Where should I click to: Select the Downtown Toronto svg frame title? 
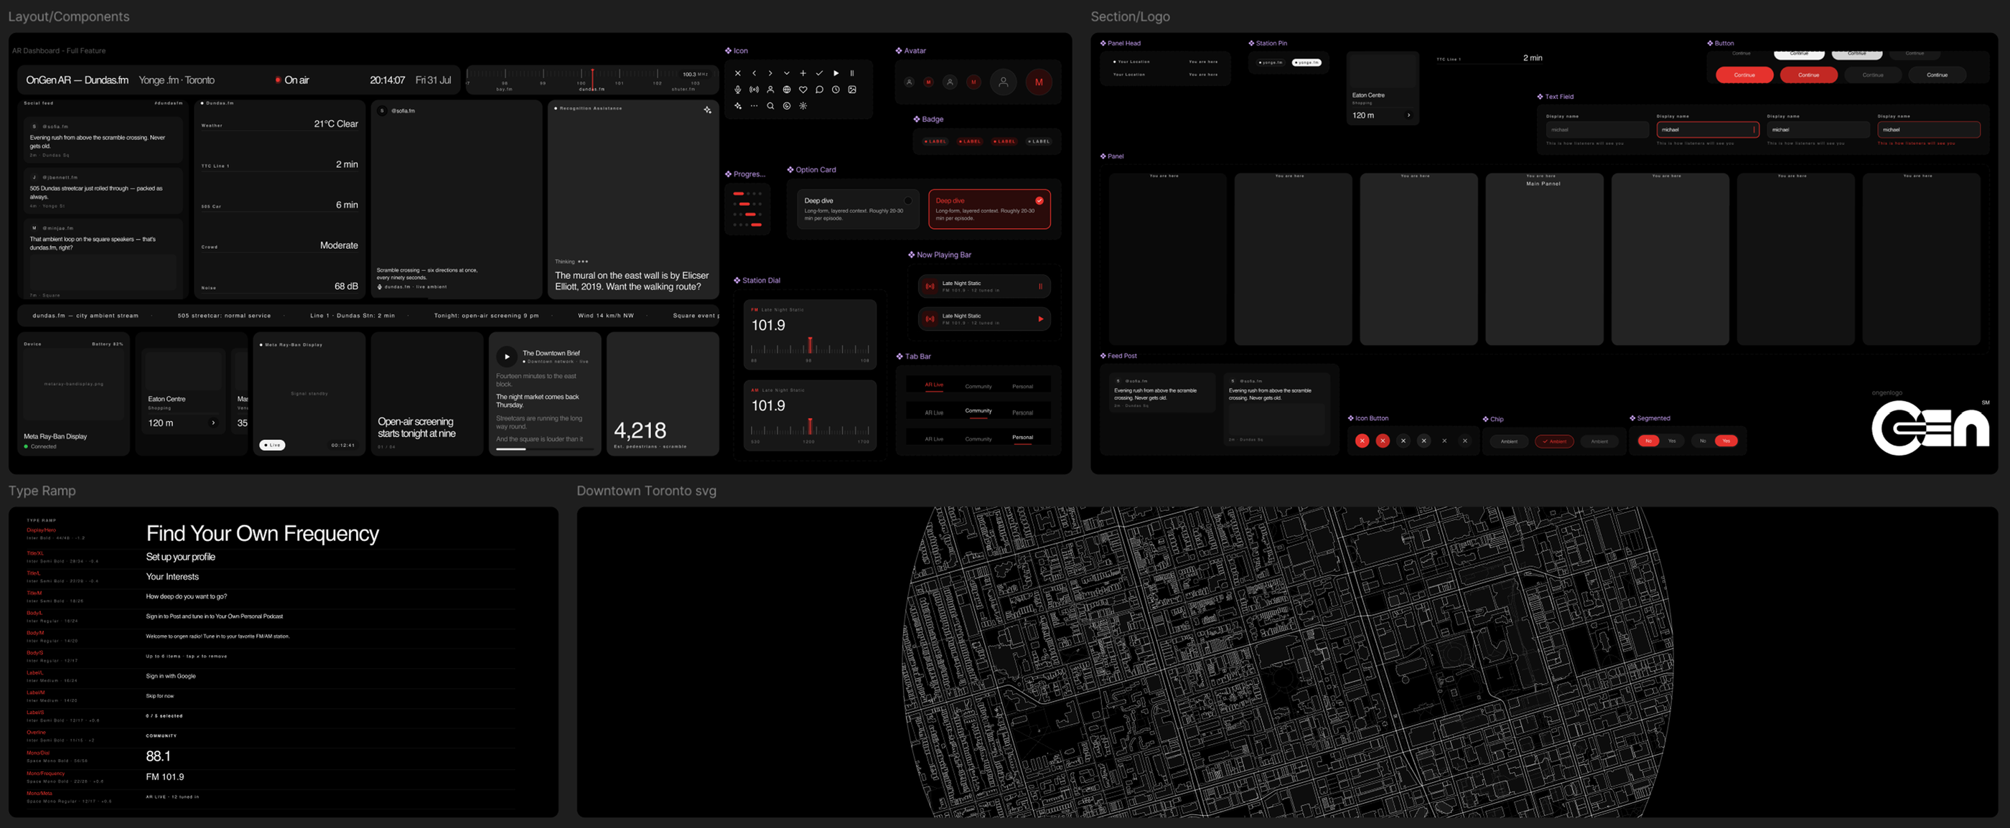click(x=646, y=490)
